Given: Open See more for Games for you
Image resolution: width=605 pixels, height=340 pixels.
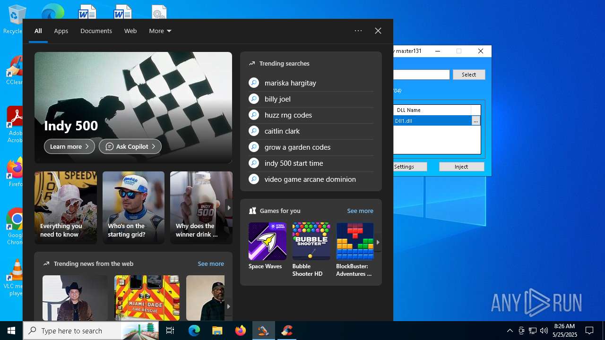Looking at the screenshot, I should pyautogui.click(x=360, y=211).
